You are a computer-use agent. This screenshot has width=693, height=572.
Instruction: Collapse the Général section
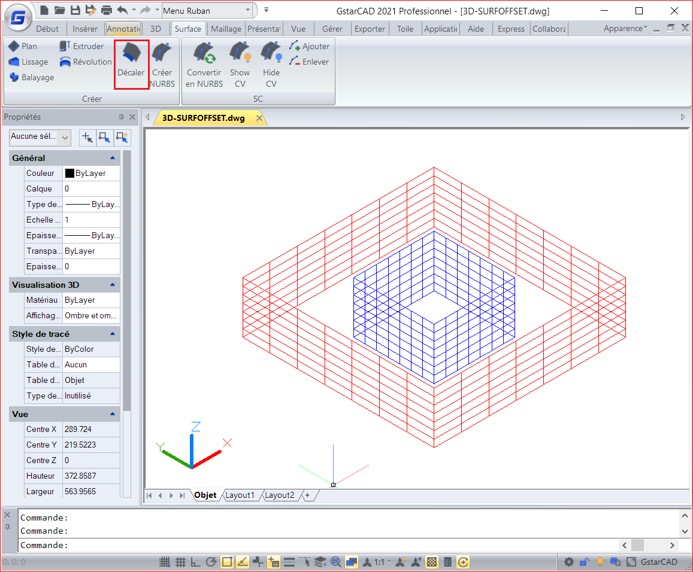click(x=112, y=157)
